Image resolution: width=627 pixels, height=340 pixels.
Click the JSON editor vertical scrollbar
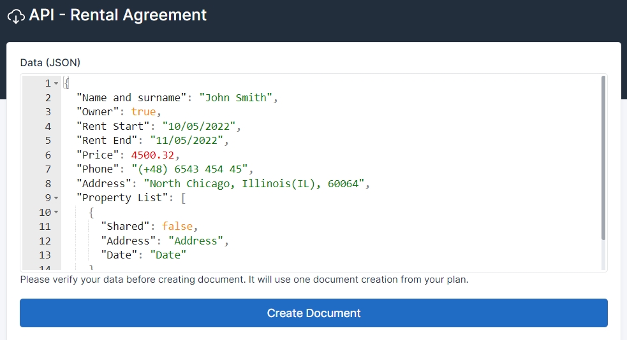(603, 159)
